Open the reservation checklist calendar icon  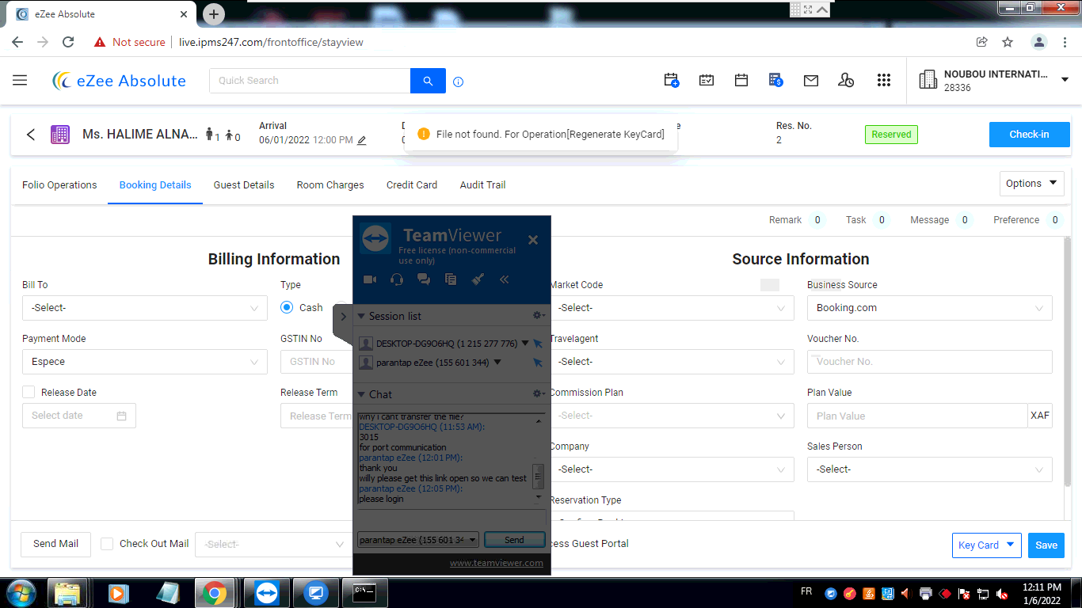[x=707, y=80]
